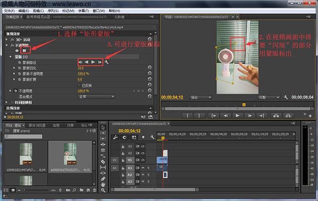Track mask forward one frame
The image size is (318, 201).
100,62
